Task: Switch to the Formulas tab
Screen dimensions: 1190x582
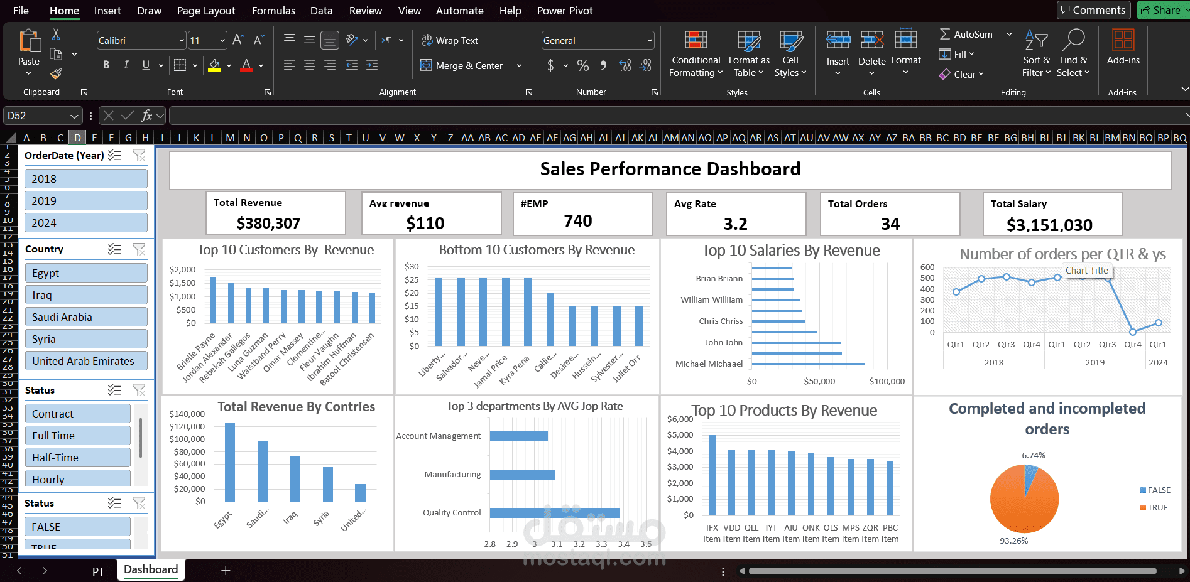Action: (x=273, y=11)
